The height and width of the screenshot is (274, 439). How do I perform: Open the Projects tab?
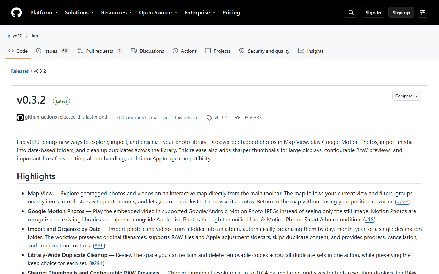tap(218, 51)
